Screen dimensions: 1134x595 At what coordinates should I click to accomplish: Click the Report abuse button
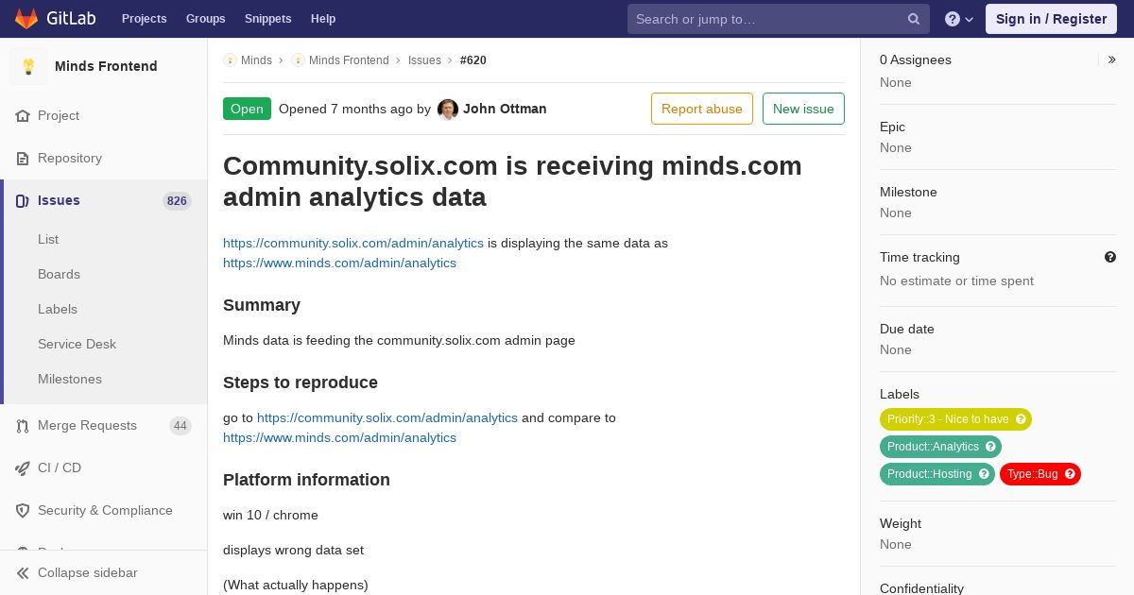coord(702,109)
